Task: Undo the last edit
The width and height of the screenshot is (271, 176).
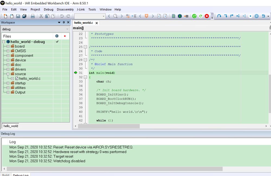Action: pyautogui.click(x=62, y=16)
